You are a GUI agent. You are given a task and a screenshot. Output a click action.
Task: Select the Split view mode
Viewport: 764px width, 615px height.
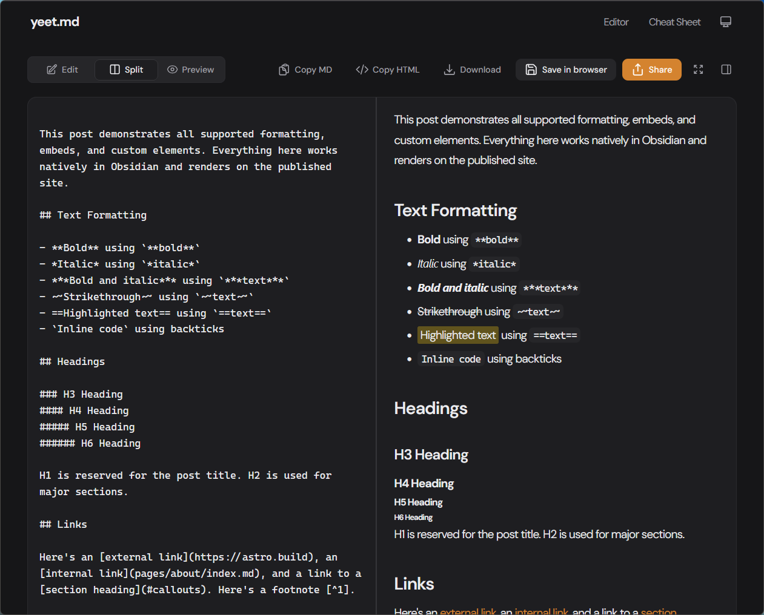pyautogui.click(x=126, y=70)
